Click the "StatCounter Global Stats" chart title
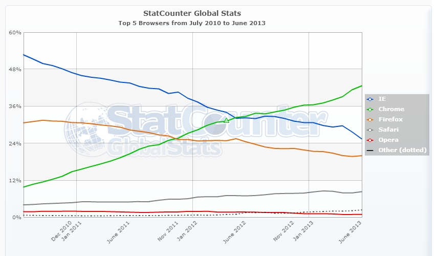The width and height of the screenshot is (437, 256). [193, 12]
